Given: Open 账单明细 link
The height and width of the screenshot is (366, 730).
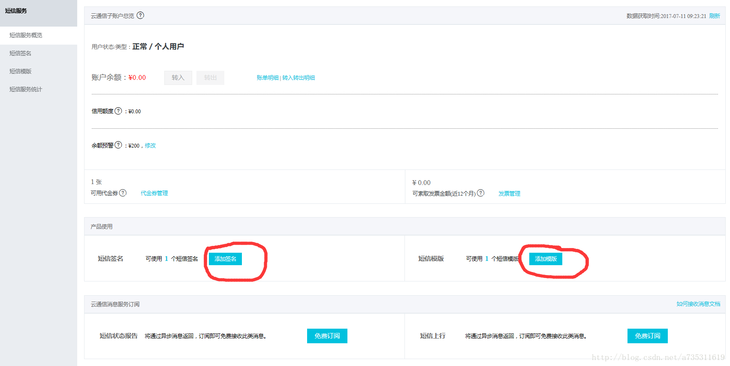Looking at the screenshot, I should [x=268, y=78].
